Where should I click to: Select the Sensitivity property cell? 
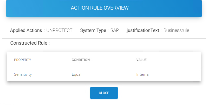click(23, 74)
